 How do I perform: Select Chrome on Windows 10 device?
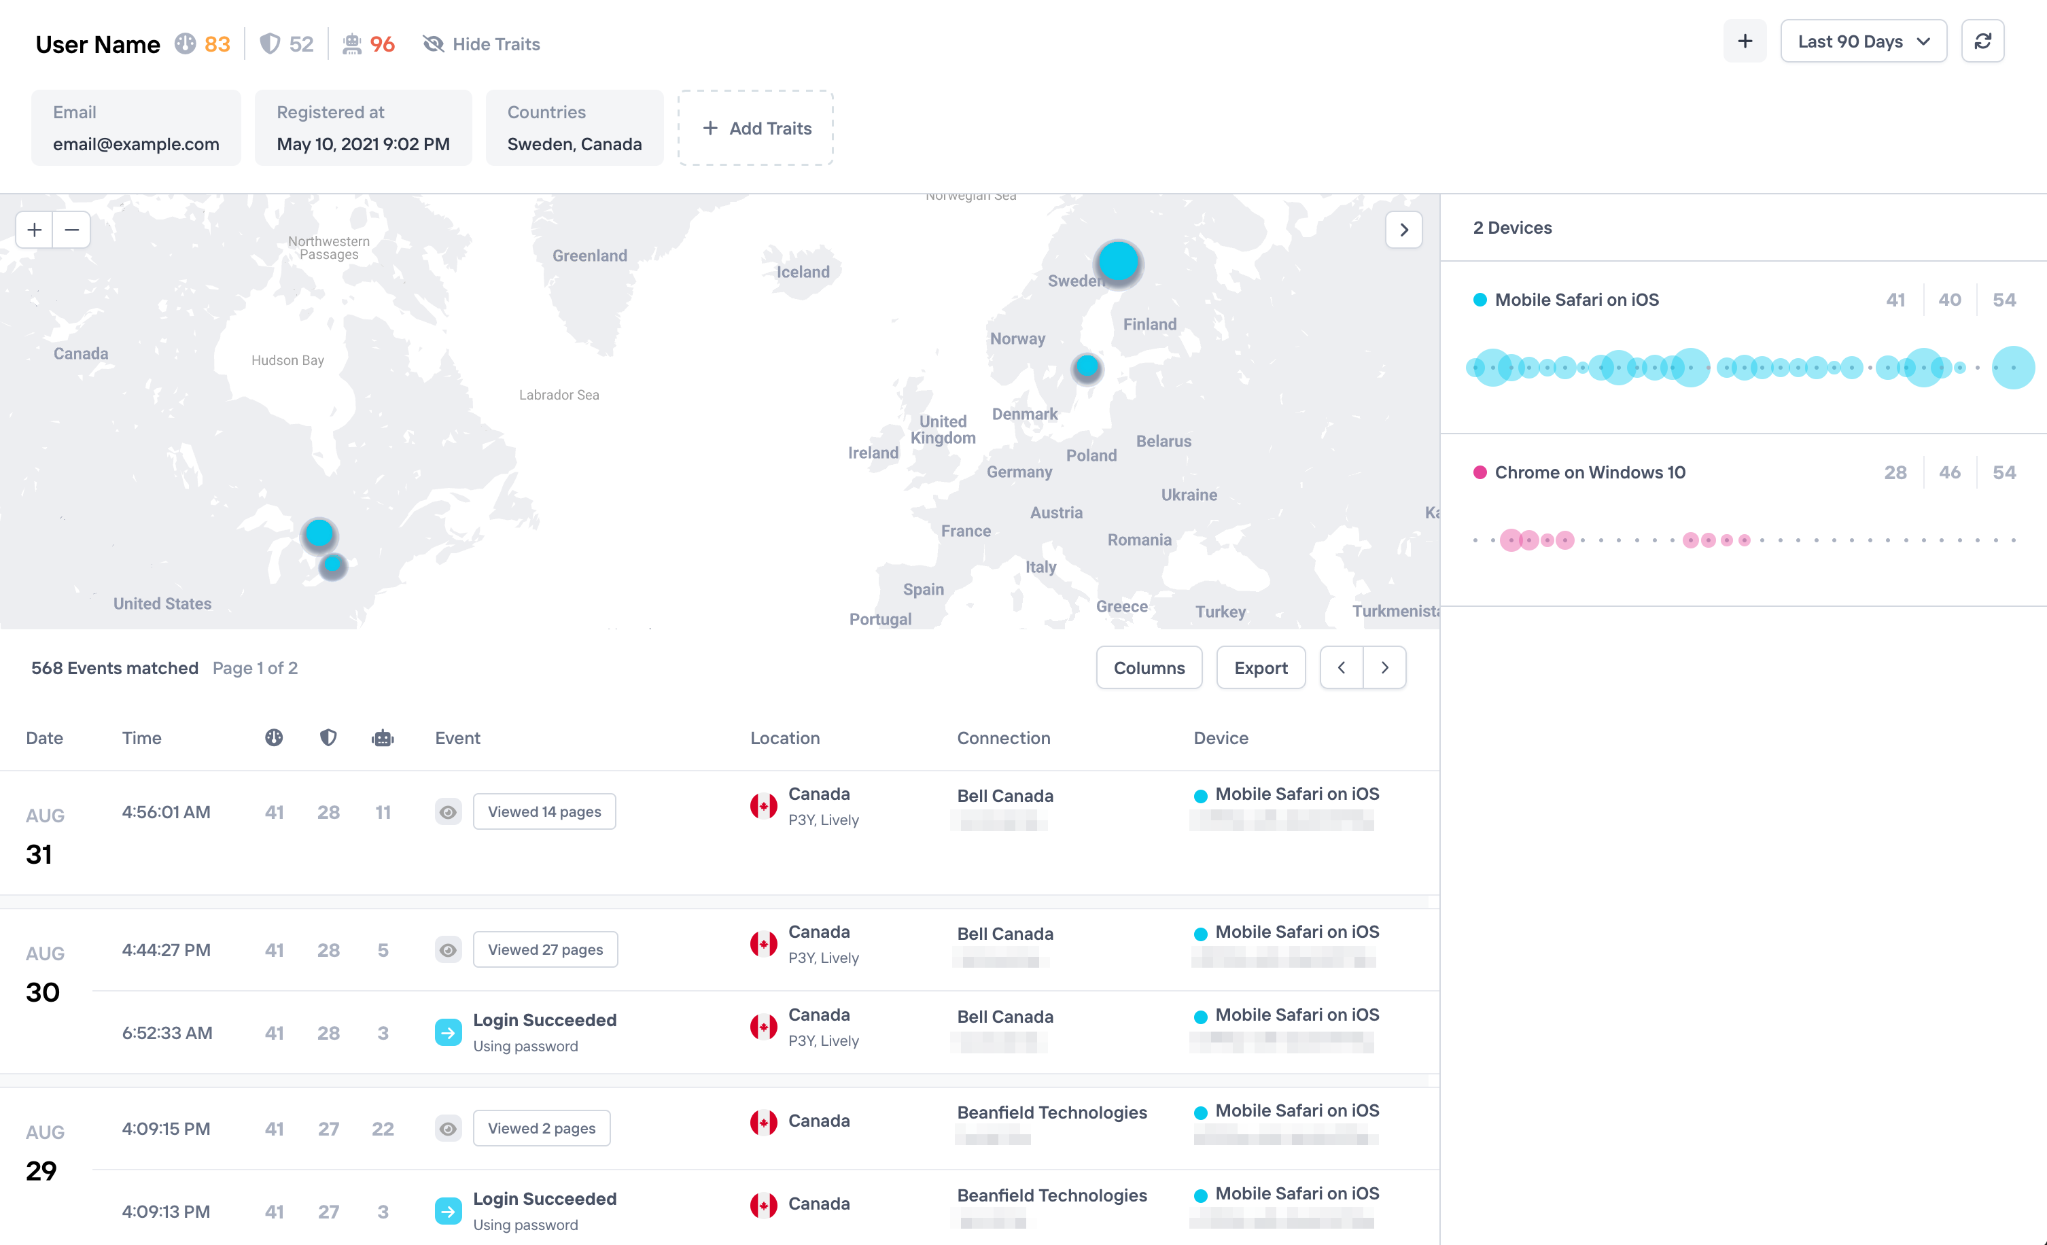(1589, 472)
